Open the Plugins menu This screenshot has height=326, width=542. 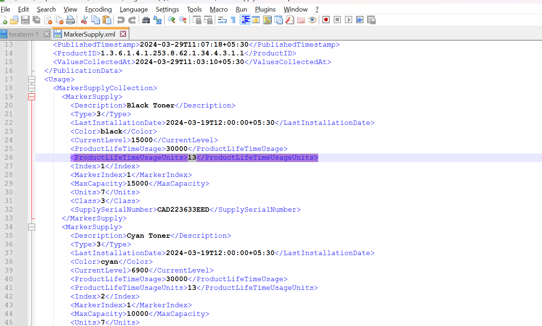(x=265, y=9)
